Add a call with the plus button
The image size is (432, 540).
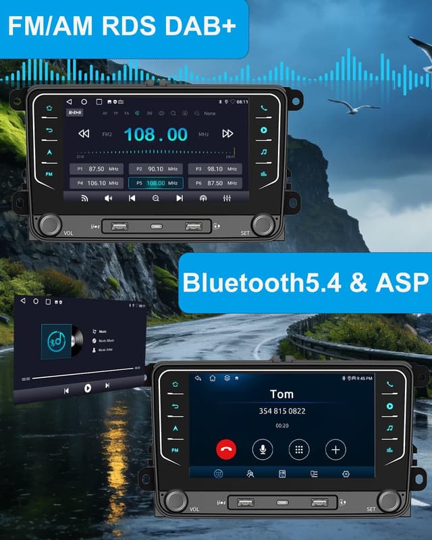(335, 450)
